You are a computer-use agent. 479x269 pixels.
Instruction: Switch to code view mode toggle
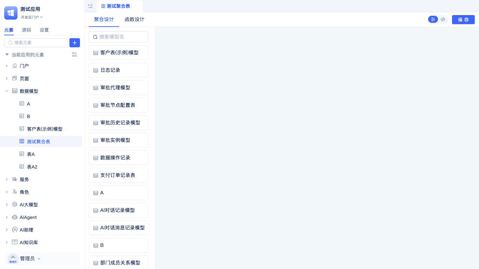pos(443,20)
